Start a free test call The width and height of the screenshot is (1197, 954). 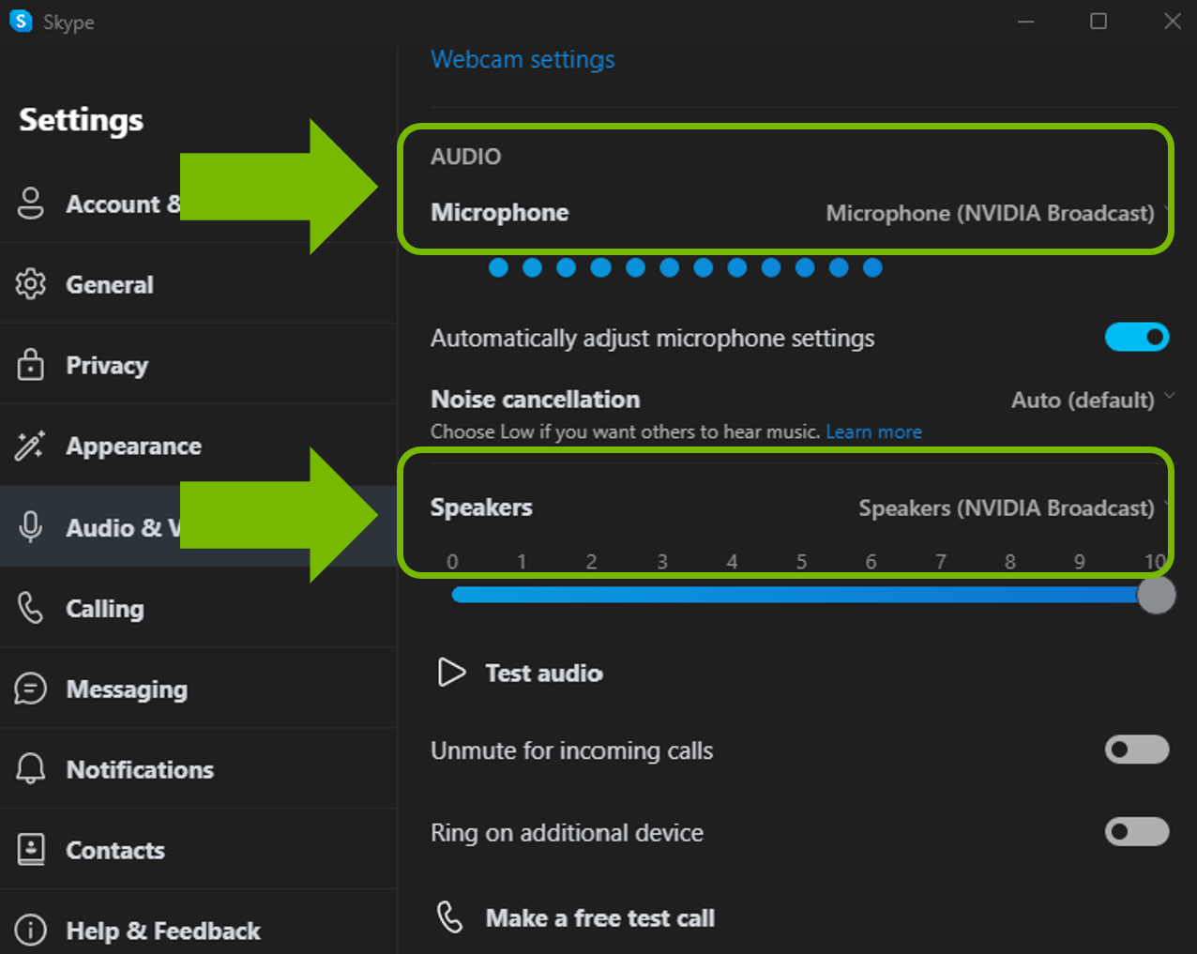[599, 918]
